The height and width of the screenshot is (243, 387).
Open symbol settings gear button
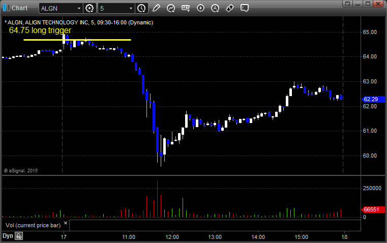(x=90, y=8)
